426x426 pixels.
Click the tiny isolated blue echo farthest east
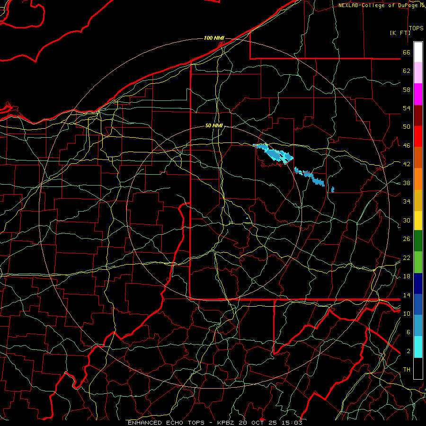tap(333, 190)
